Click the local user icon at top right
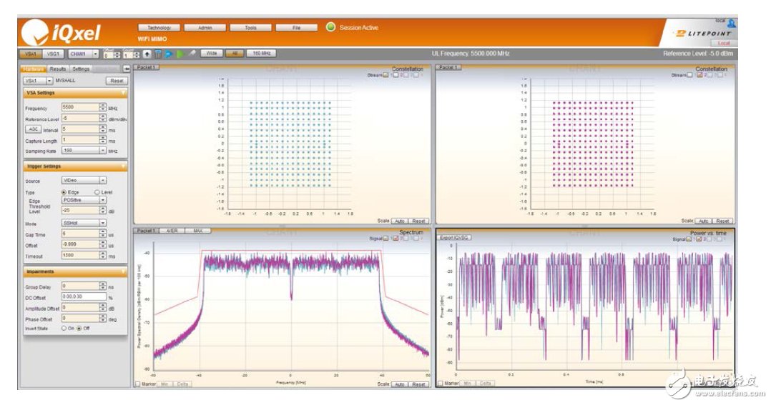Image resolution: width=771 pixels, height=405 pixels. click(731, 24)
